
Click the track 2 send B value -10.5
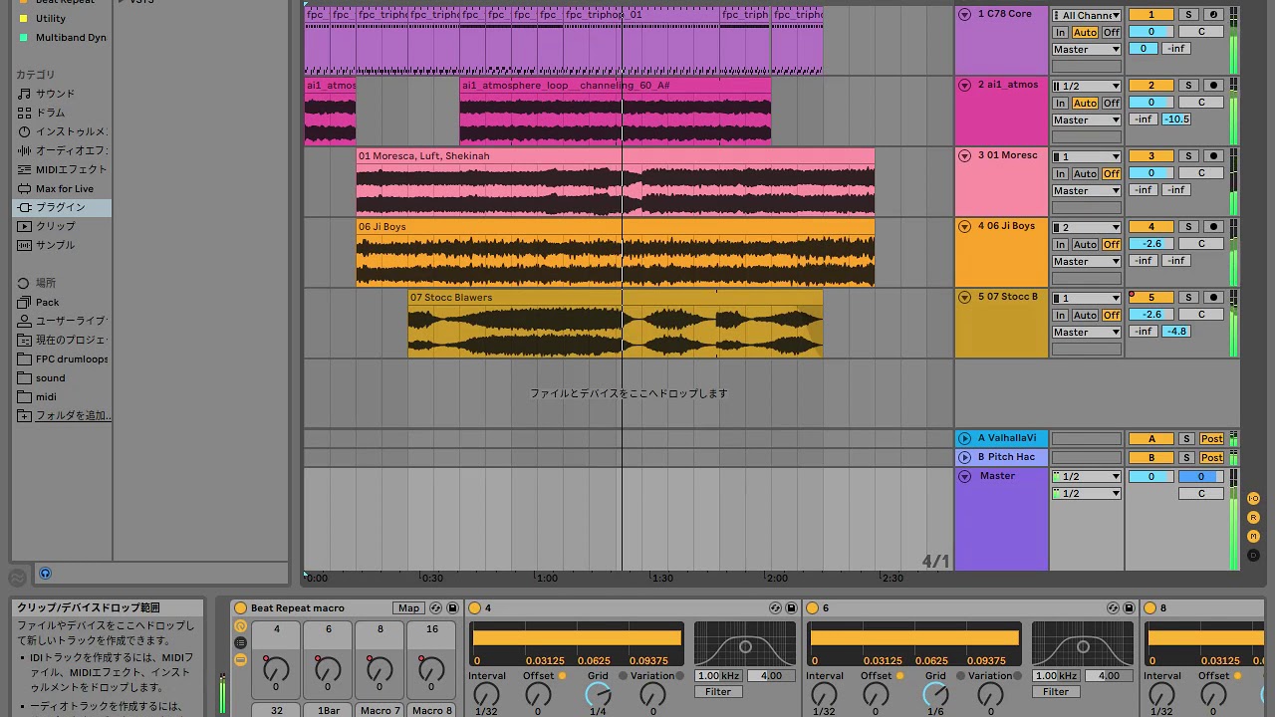click(1176, 119)
